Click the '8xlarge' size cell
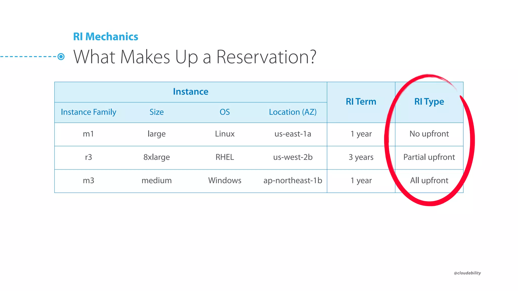 (157, 157)
